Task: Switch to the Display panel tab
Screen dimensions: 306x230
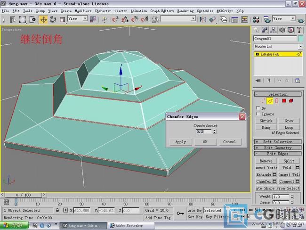Action: 290,30
